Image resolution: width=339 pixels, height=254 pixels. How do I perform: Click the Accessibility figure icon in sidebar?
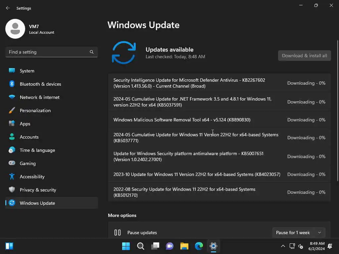12,177
